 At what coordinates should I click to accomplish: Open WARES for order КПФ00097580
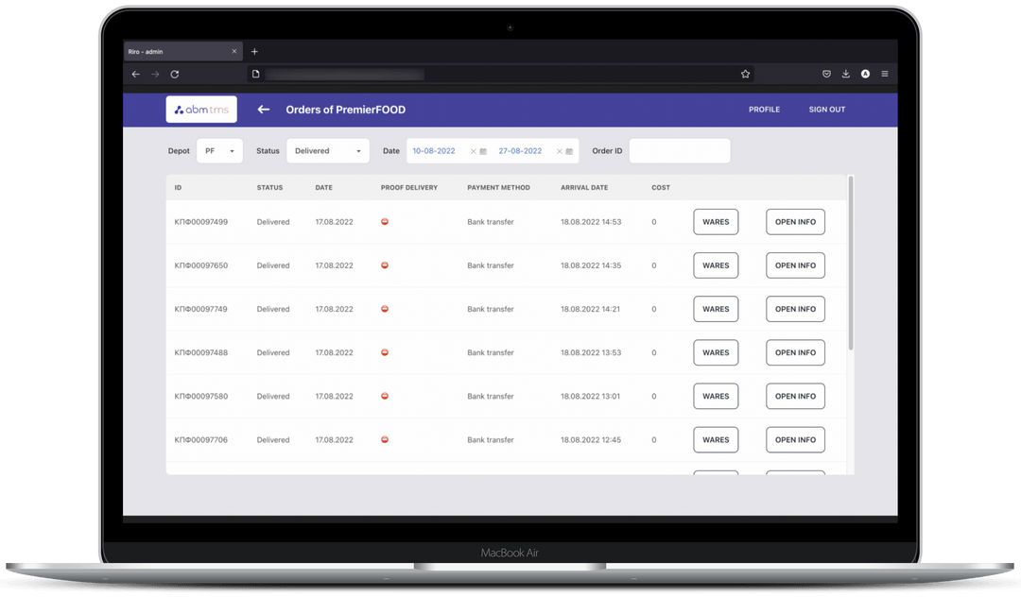pyautogui.click(x=716, y=396)
